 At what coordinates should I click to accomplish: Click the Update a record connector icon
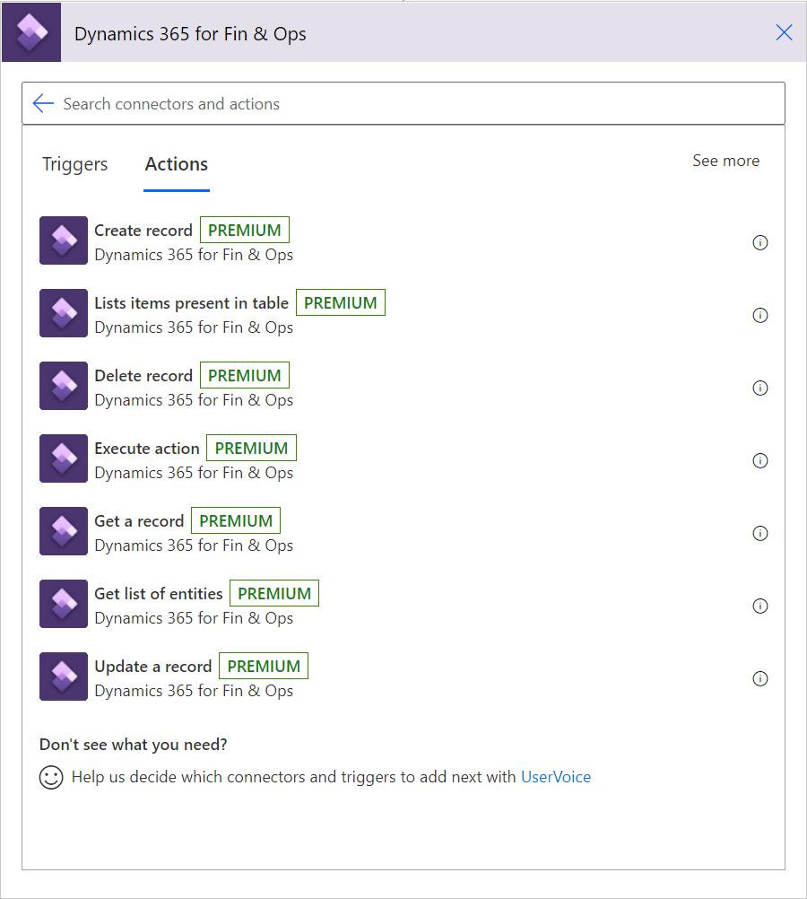[64, 676]
